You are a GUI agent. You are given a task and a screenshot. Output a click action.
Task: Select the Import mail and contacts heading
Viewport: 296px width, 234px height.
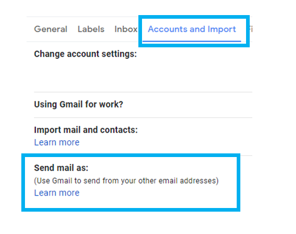pyautogui.click(x=86, y=130)
